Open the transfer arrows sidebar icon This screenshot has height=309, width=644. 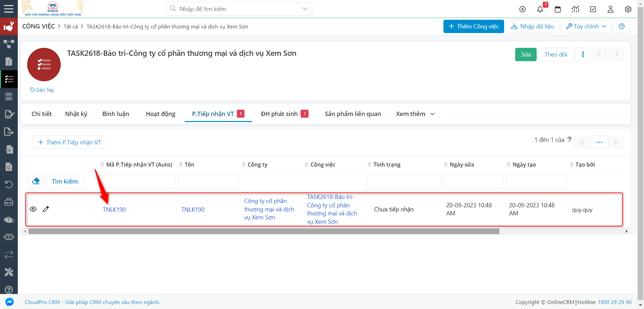pos(9,255)
